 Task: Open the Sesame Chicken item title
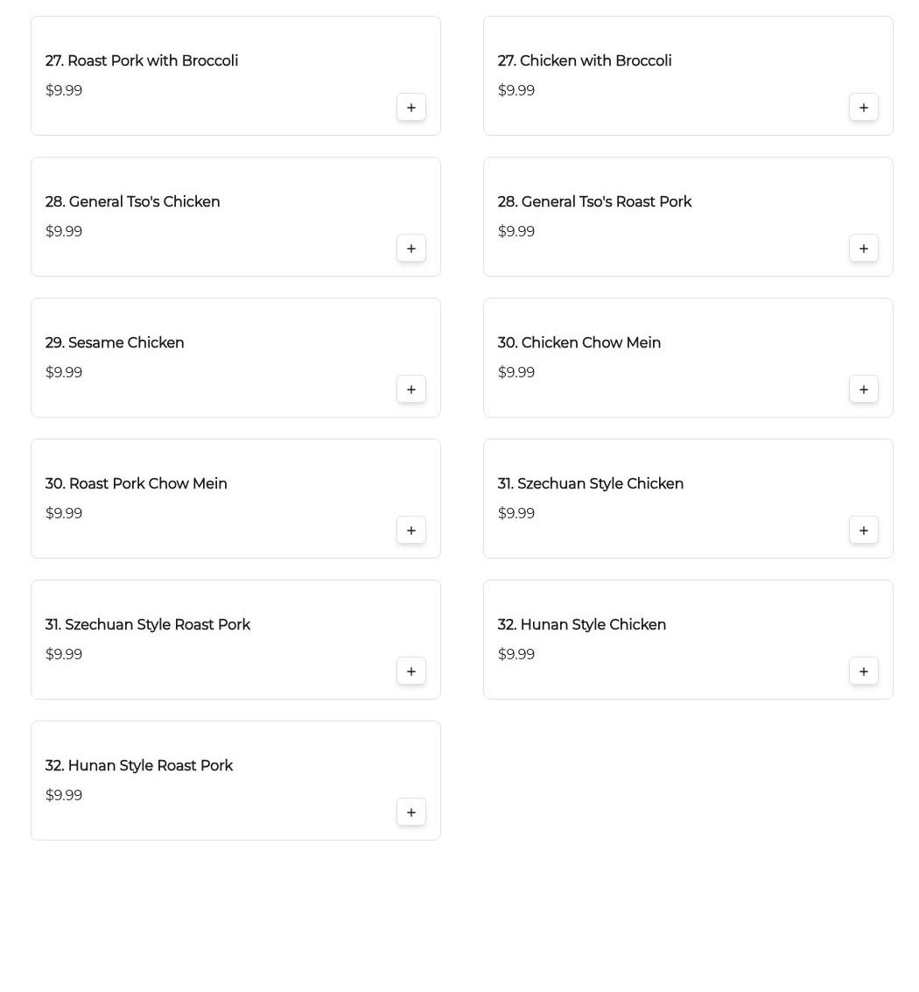coord(115,343)
